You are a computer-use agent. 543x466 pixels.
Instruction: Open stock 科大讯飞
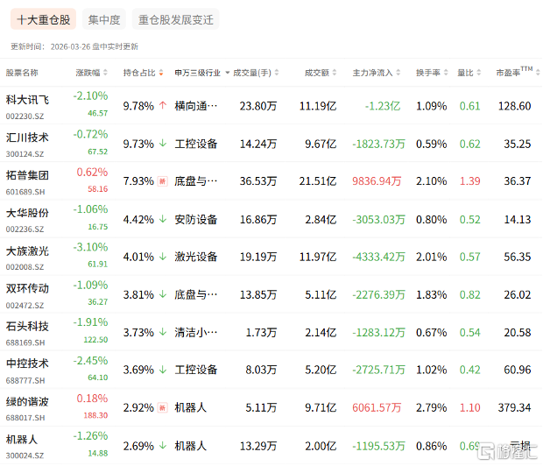pyautogui.click(x=27, y=100)
